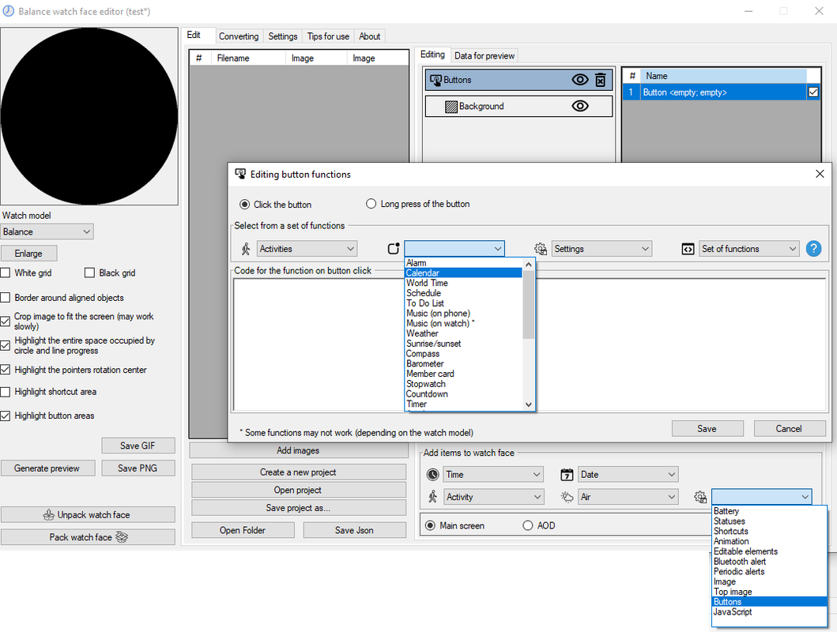The height and width of the screenshot is (632, 837).
Task: Open the Settings tab
Action: point(283,36)
